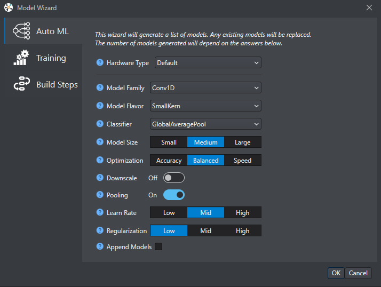This screenshot has width=381, height=287.
Task: Open the Hardware Type dropdown
Action: click(208, 63)
